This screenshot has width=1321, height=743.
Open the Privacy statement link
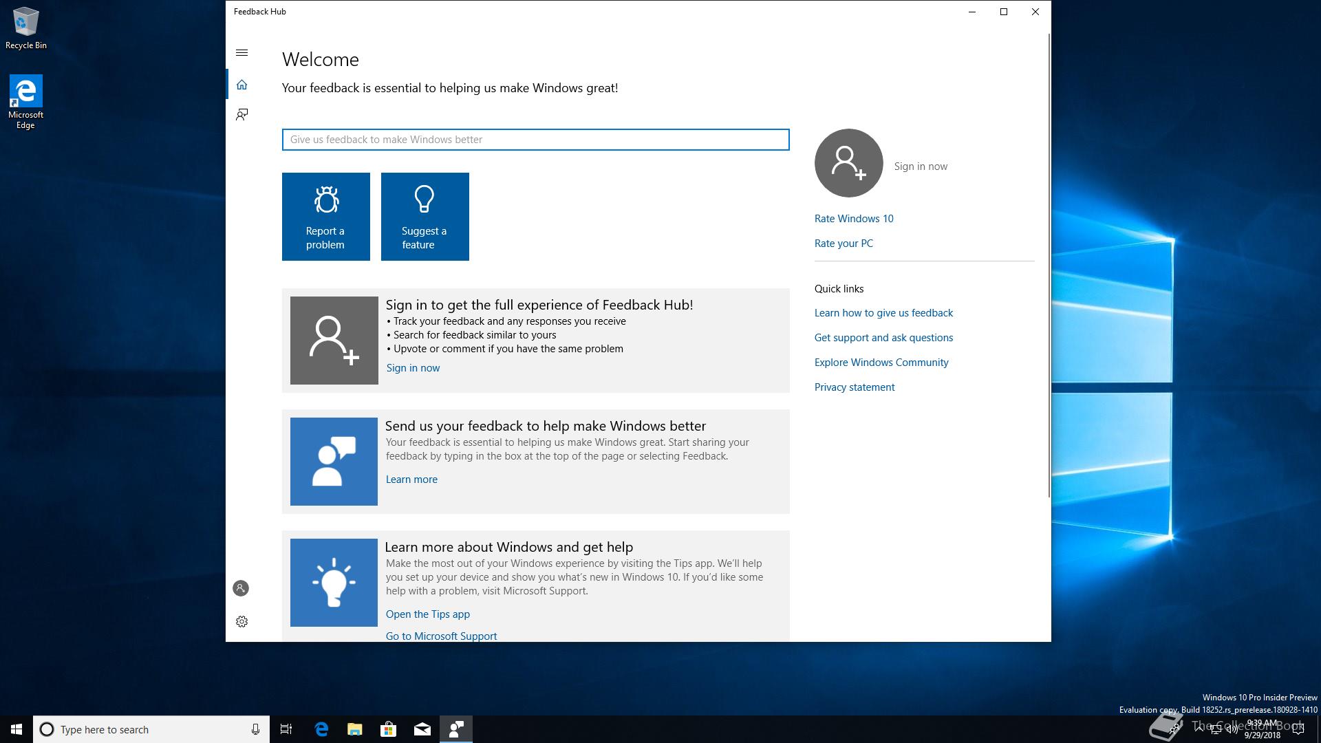(855, 387)
